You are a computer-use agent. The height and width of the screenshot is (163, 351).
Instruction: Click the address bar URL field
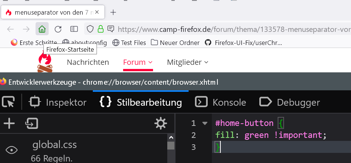[232, 29]
